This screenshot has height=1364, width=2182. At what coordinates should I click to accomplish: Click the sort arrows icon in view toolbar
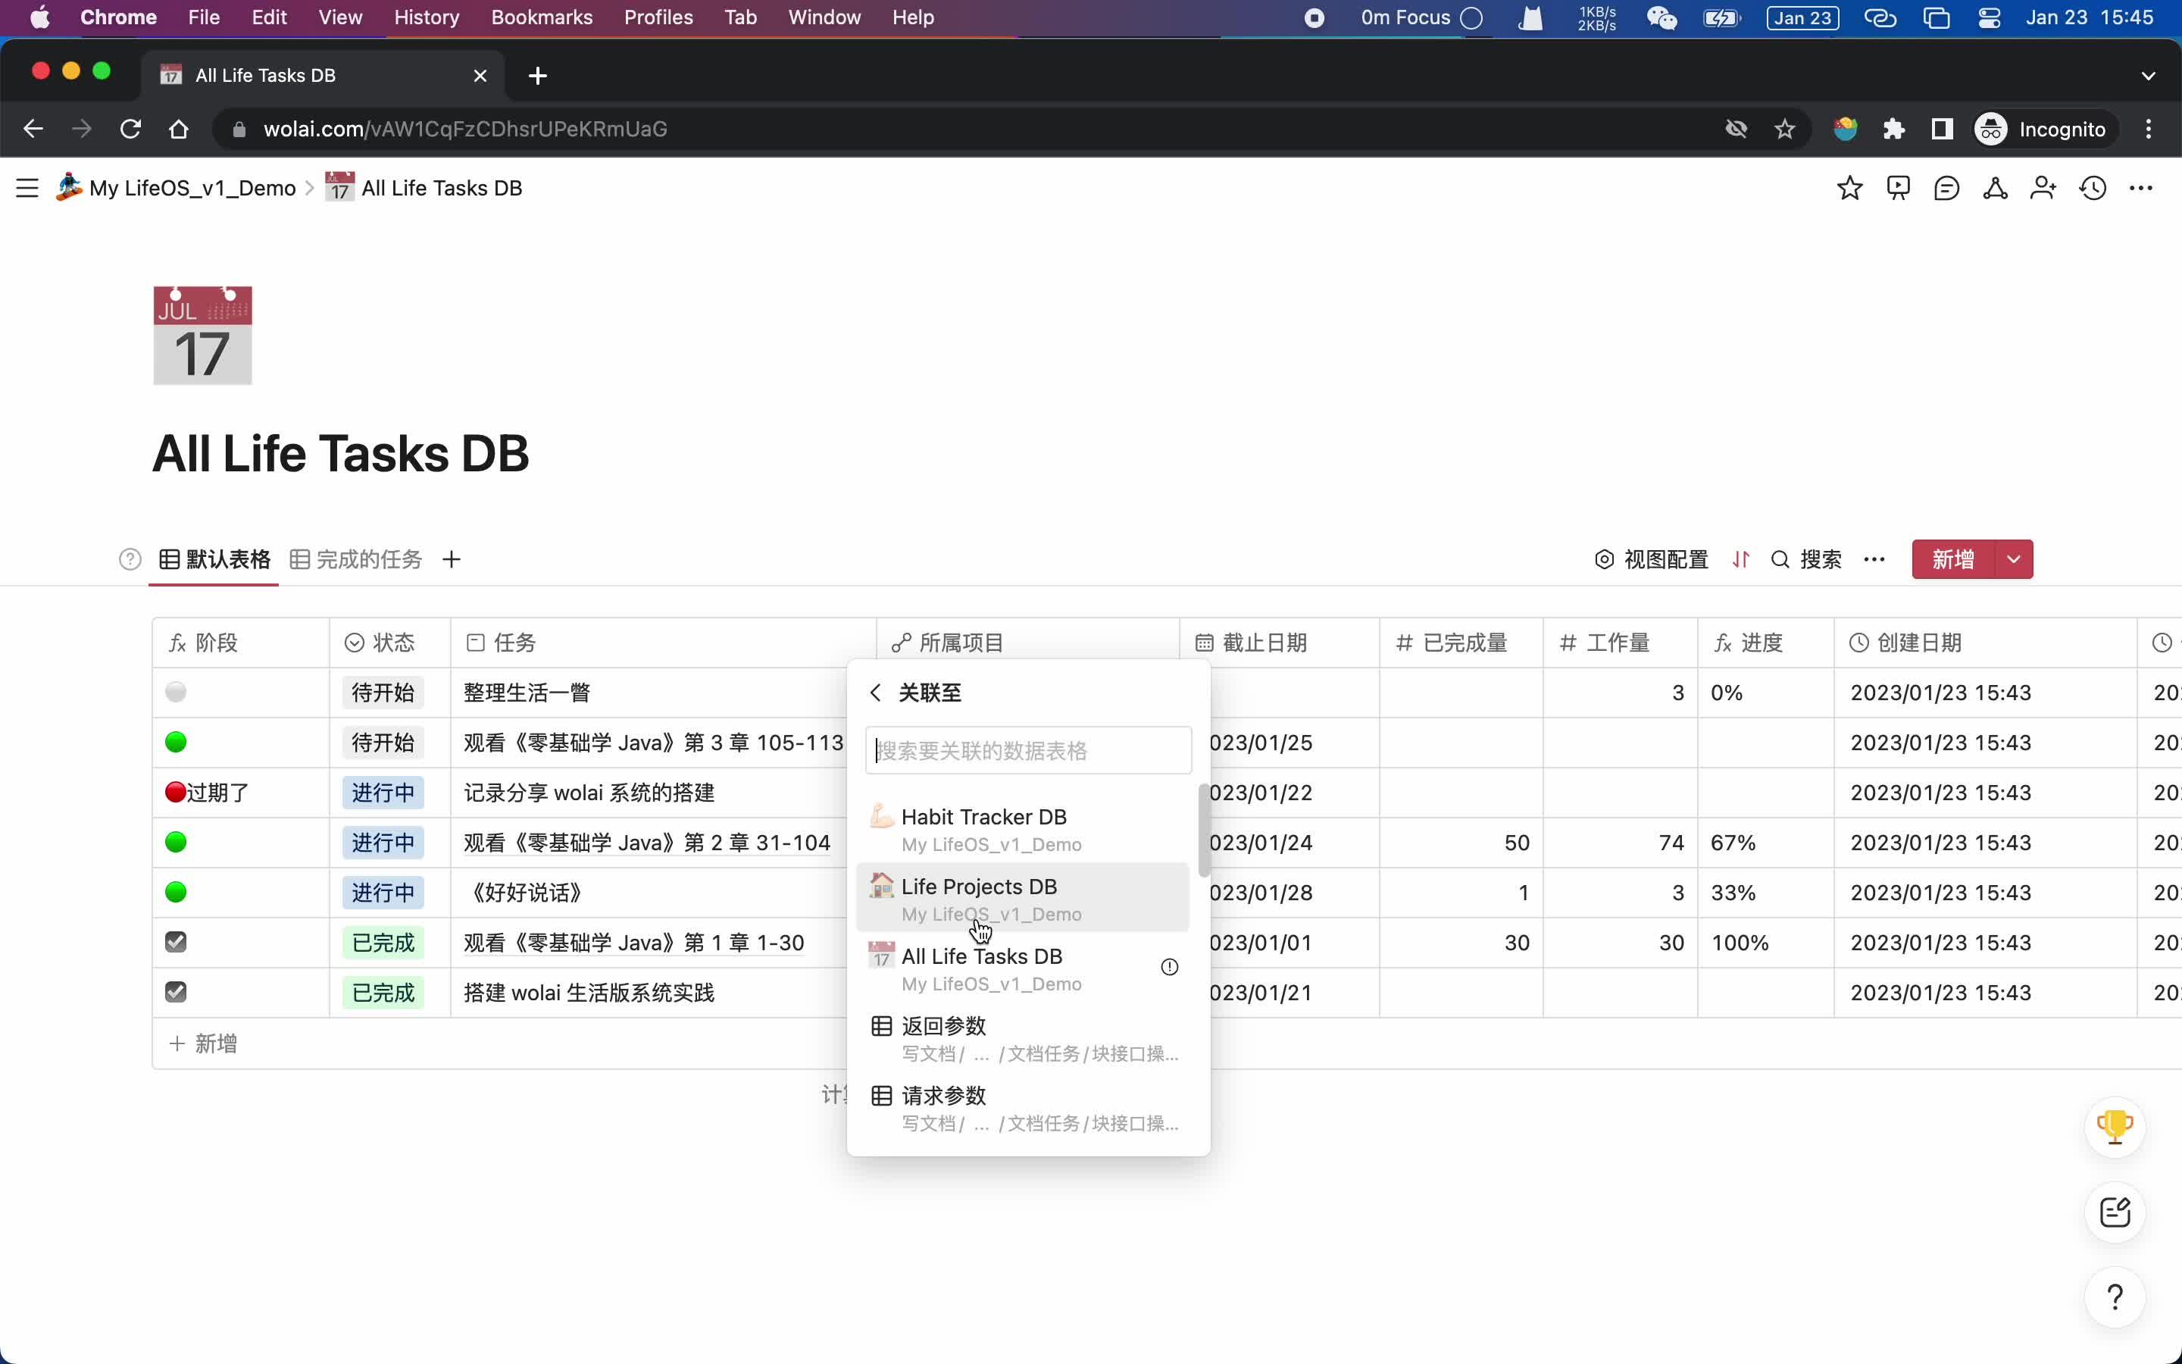point(1741,559)
